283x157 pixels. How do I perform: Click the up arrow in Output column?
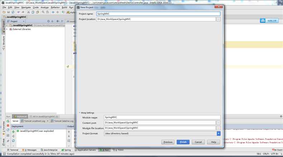click(69, 132)
